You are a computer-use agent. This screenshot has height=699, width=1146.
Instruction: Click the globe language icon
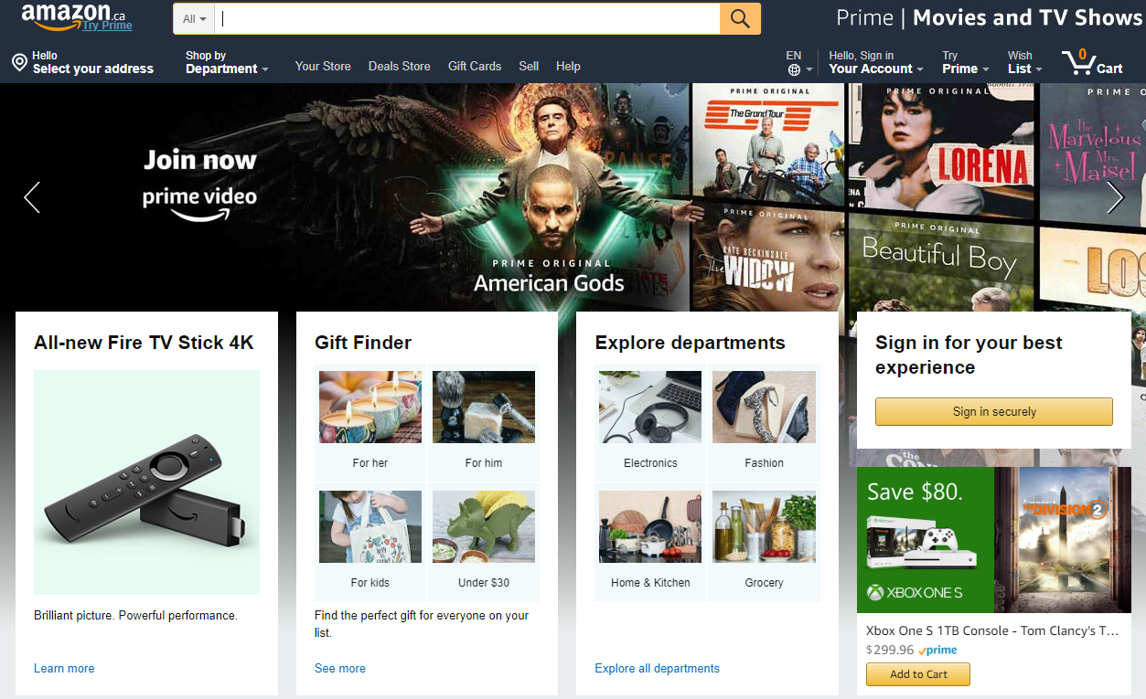coord(794,69)
